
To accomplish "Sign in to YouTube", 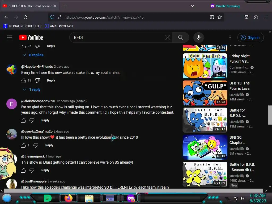I will click(x=250, y=37).
